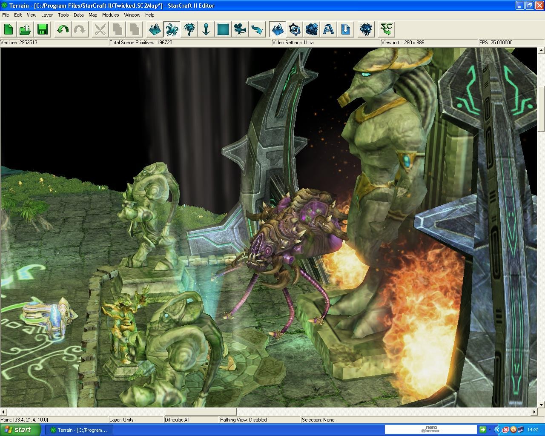
Task: Open an existing map file
Action: [26, 29]
